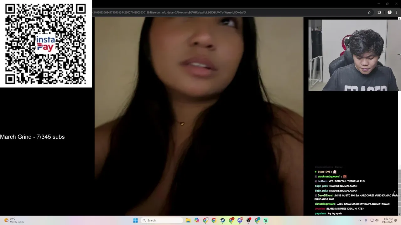Open the Windows Start menu
The width and height of the screenshot is (401, 225).
(135, 220)
